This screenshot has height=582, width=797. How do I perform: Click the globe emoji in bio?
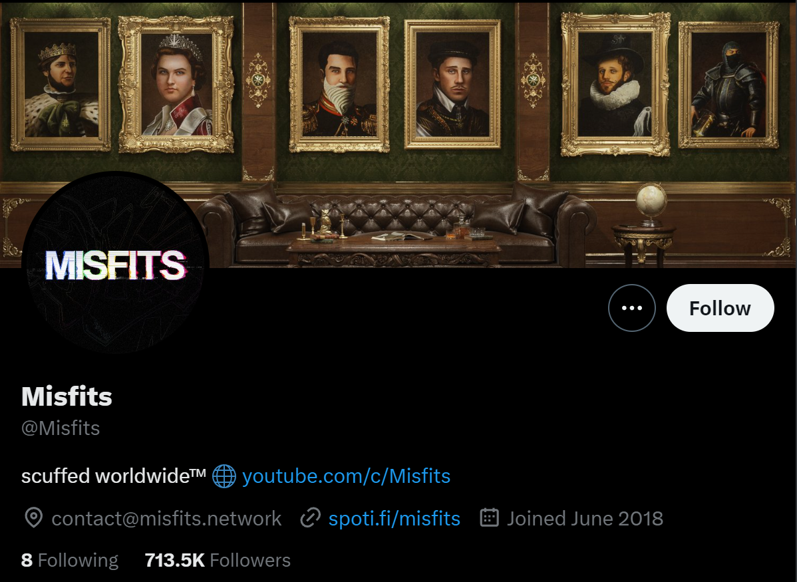(x=224, y=476)
